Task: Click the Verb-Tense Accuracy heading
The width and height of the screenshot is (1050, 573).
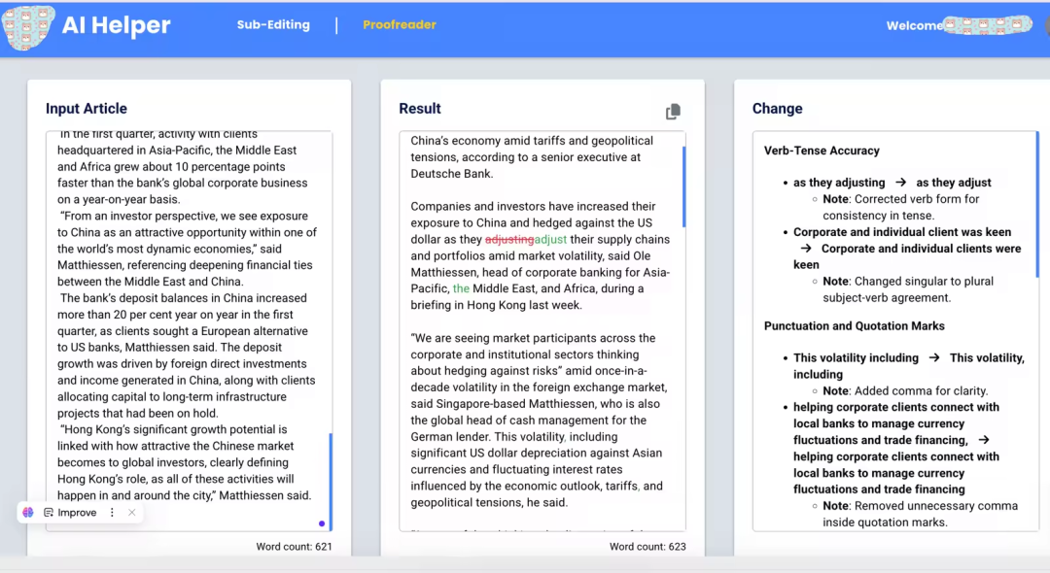Action: pos(822,151)
